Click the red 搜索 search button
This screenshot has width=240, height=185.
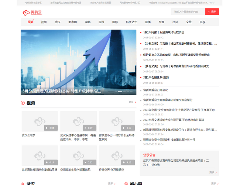pos(212,12)
